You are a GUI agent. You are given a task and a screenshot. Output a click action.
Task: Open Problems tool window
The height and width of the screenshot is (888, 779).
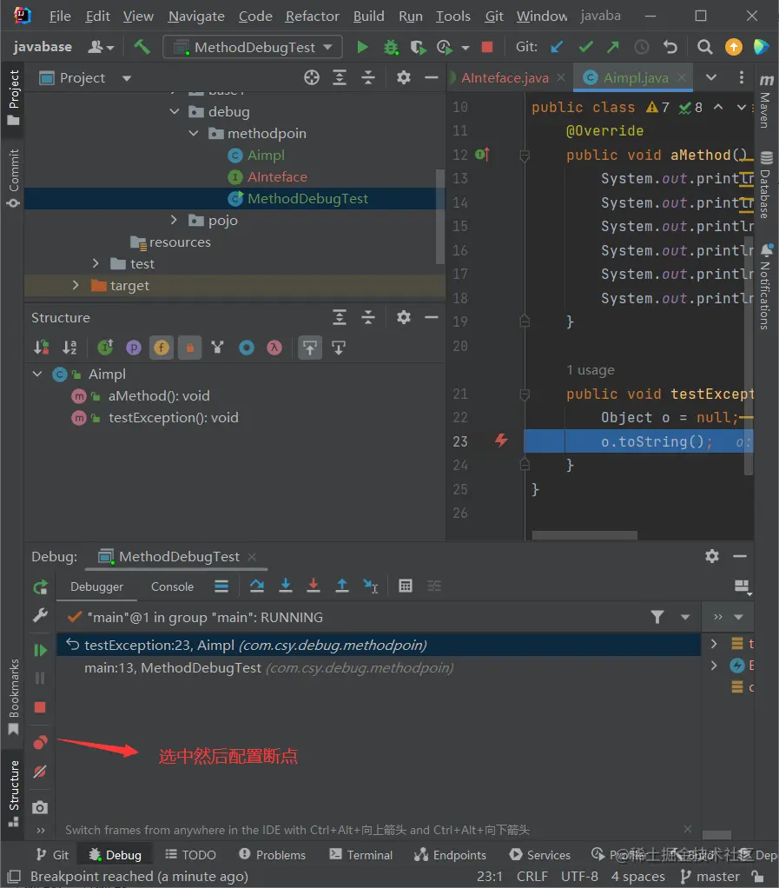coord(273,855)
